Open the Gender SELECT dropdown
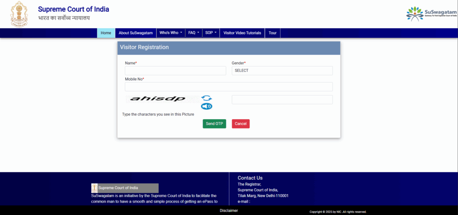458x215 pixels. (x=282, y=70)
